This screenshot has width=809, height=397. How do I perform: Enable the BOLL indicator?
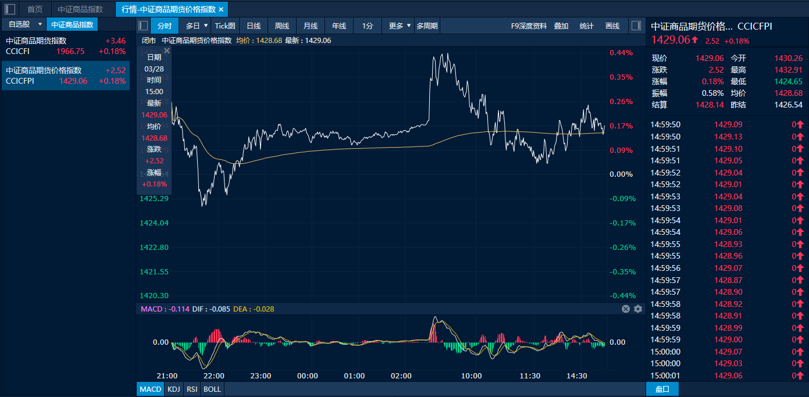212,389
